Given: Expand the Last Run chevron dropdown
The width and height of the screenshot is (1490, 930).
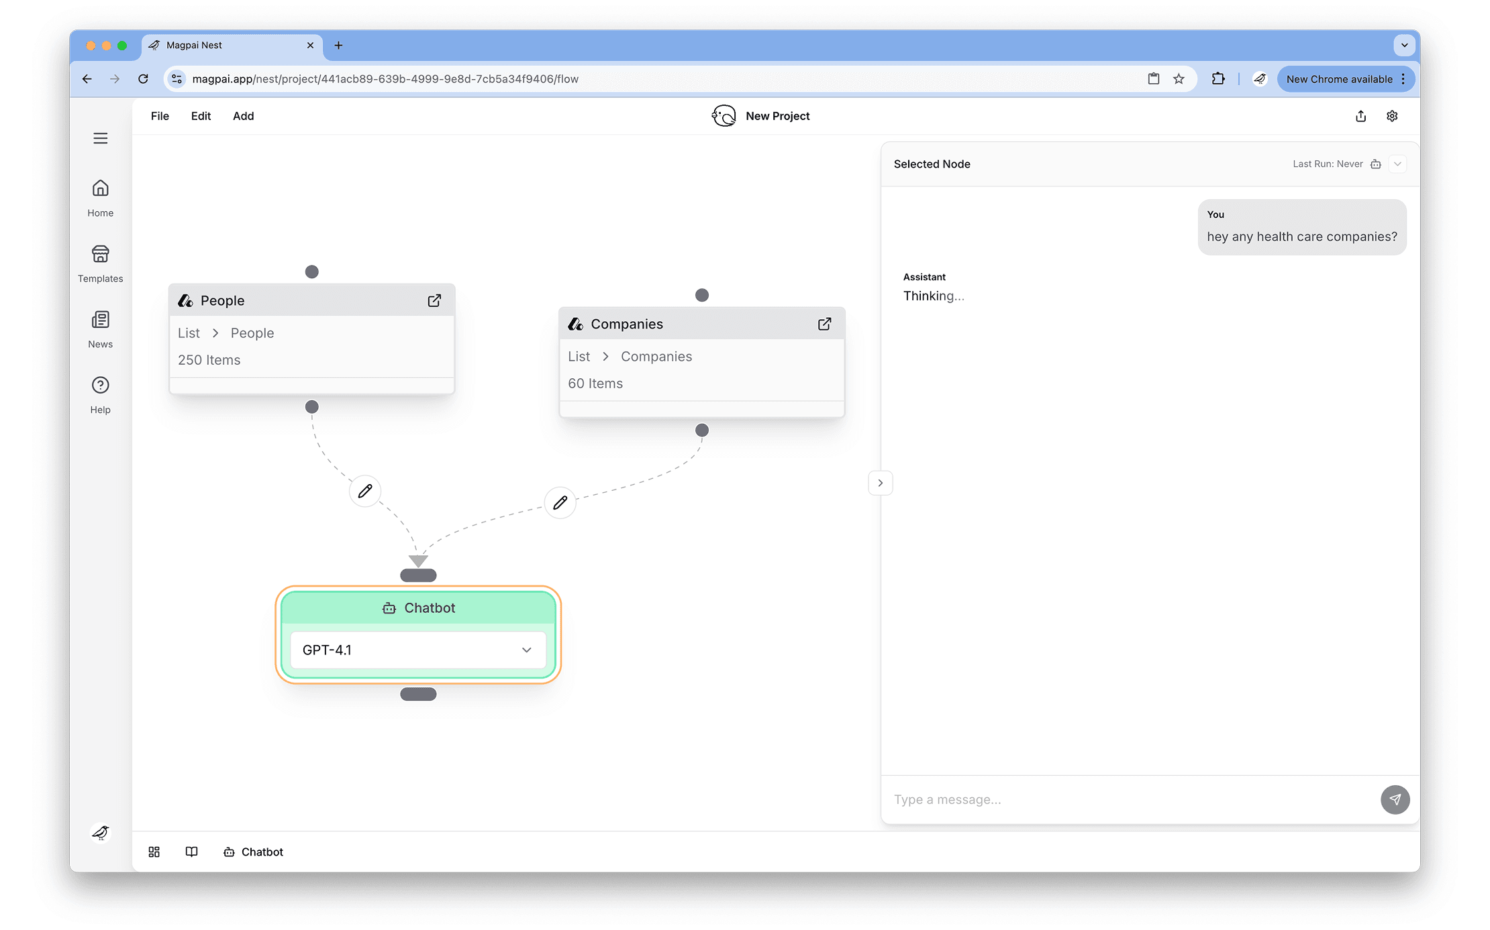Looking at the screenshot, I should pos(1397,164).
